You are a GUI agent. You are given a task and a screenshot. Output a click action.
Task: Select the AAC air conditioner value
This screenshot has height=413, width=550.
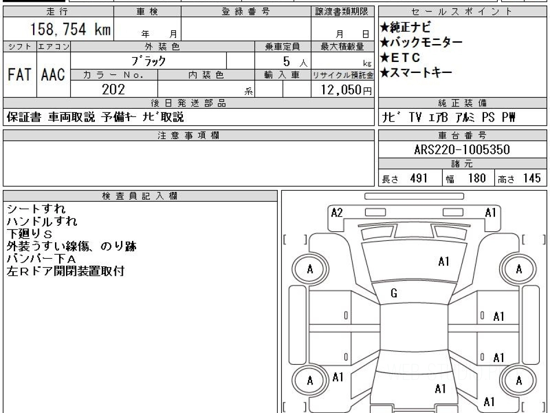tap(54, 74)
